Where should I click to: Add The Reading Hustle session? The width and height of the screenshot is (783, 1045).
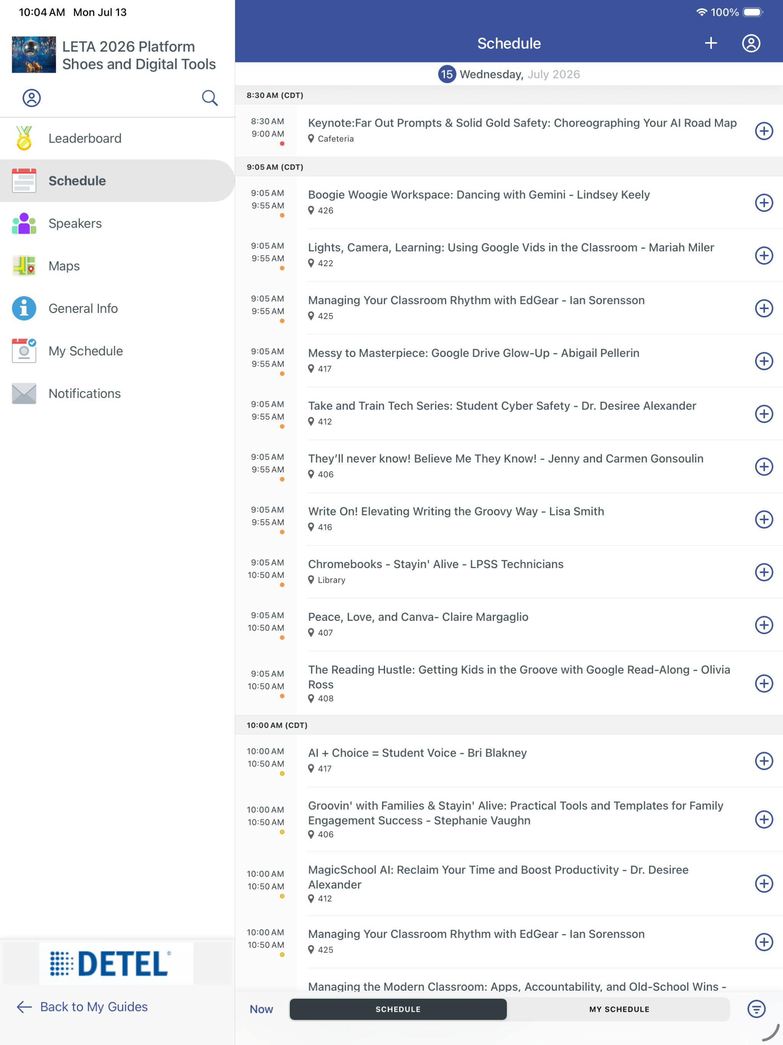click(764, 683)
